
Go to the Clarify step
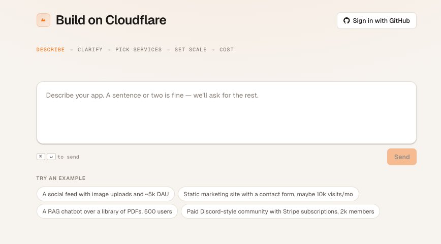click(90, 49)
